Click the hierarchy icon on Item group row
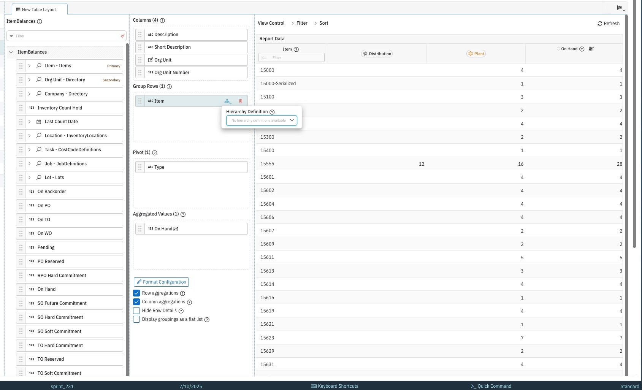The width and height of the screenshot is (642, 390). 228,101
